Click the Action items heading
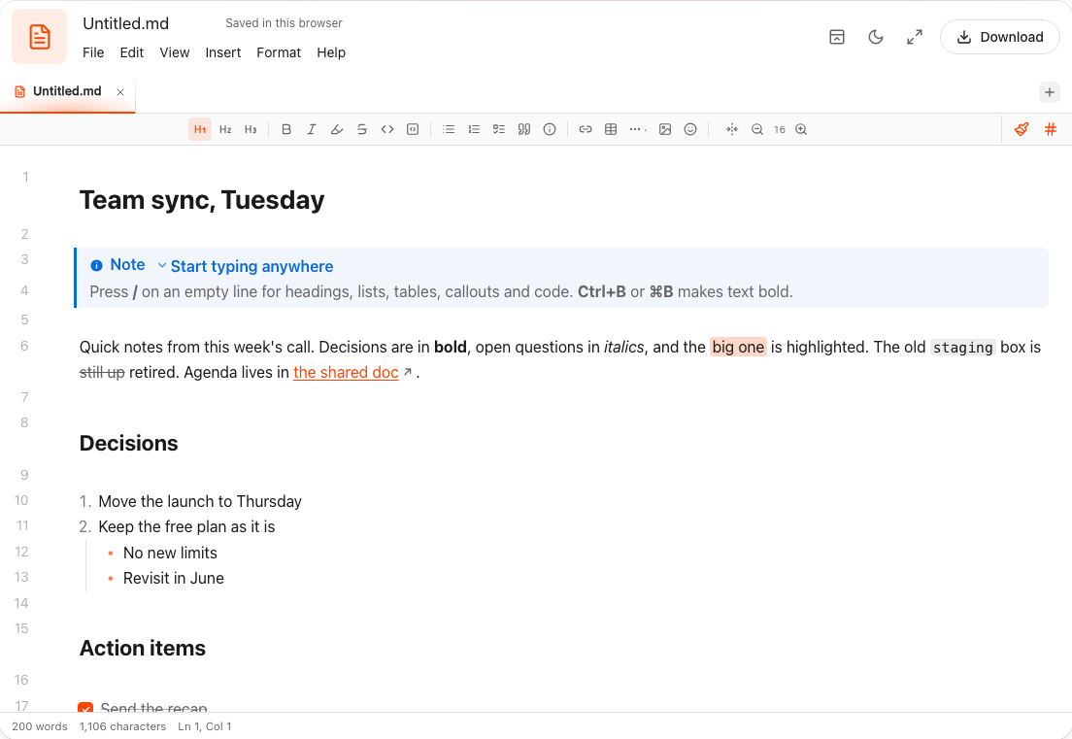1072x739 pixels. [x=142, y=648]
